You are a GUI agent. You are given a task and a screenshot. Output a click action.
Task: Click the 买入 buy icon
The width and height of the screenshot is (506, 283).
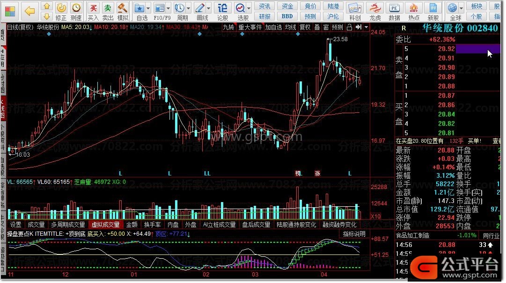pyautogui.click(x=93, y=8)
